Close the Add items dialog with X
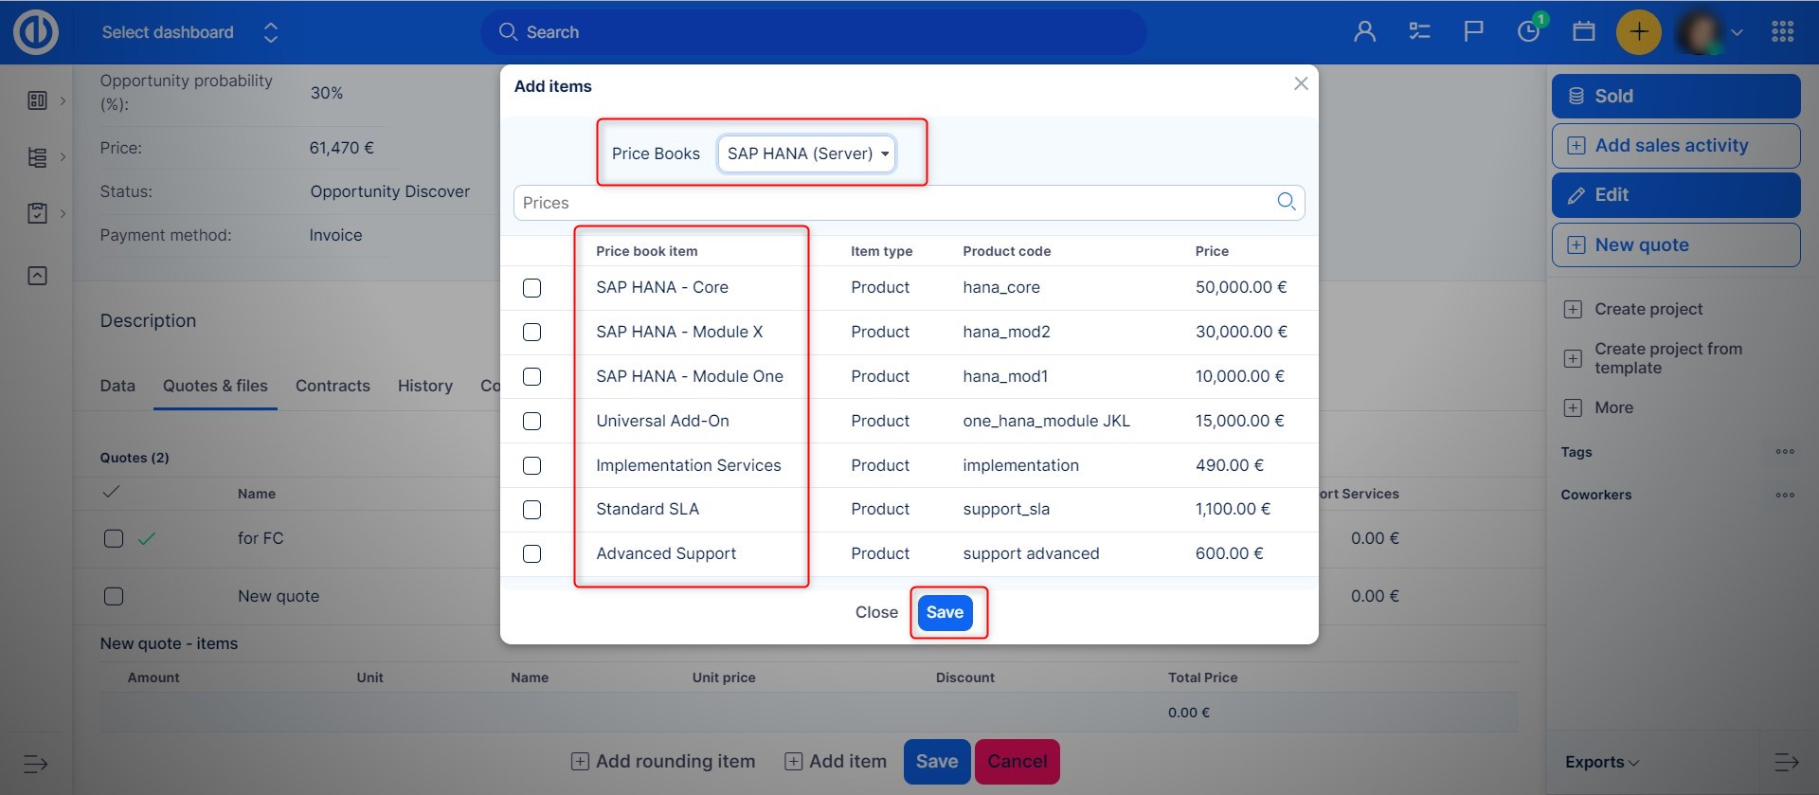 (x=1301, y=83)
